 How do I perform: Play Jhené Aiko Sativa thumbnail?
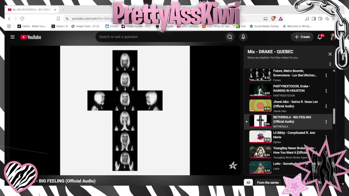(x=260, y=106)
